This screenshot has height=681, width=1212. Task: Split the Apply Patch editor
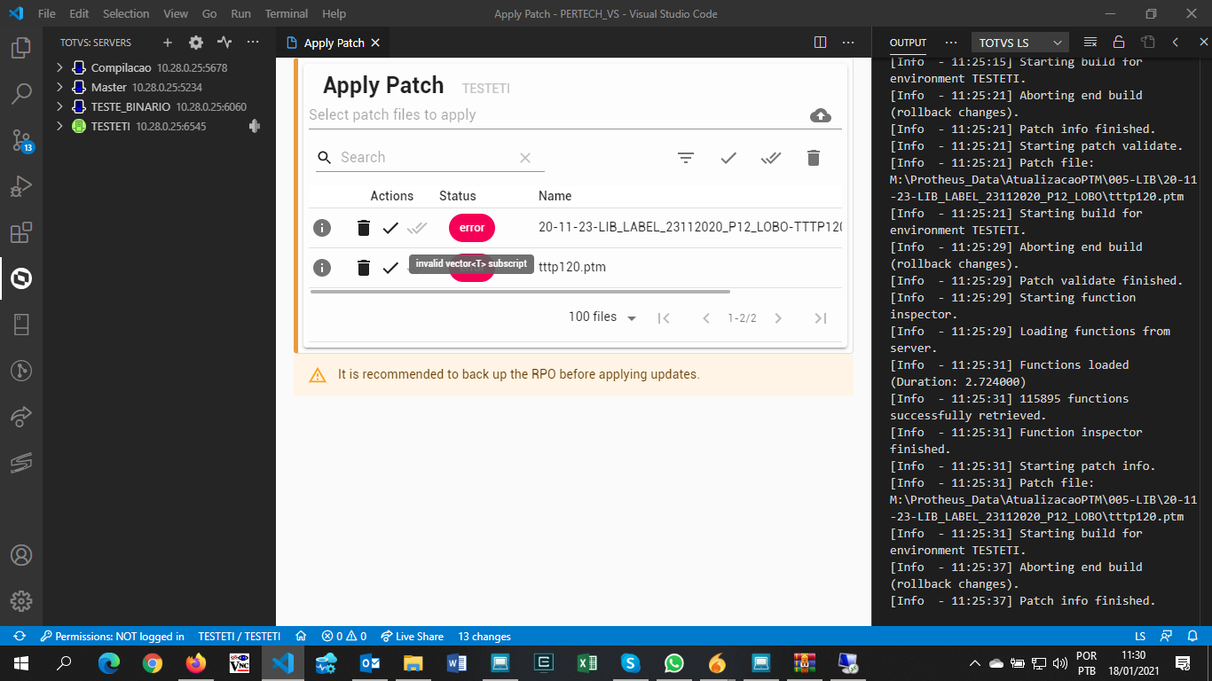click(x=821, y=43)
